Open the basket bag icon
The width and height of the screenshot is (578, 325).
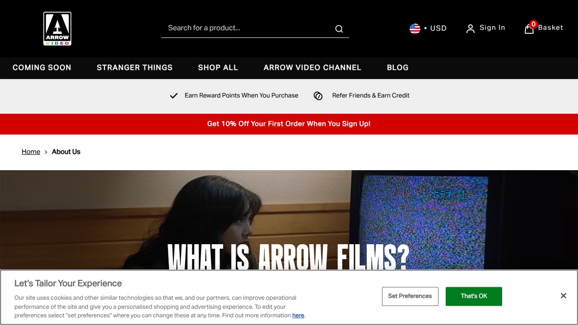[x=529, y=29]
